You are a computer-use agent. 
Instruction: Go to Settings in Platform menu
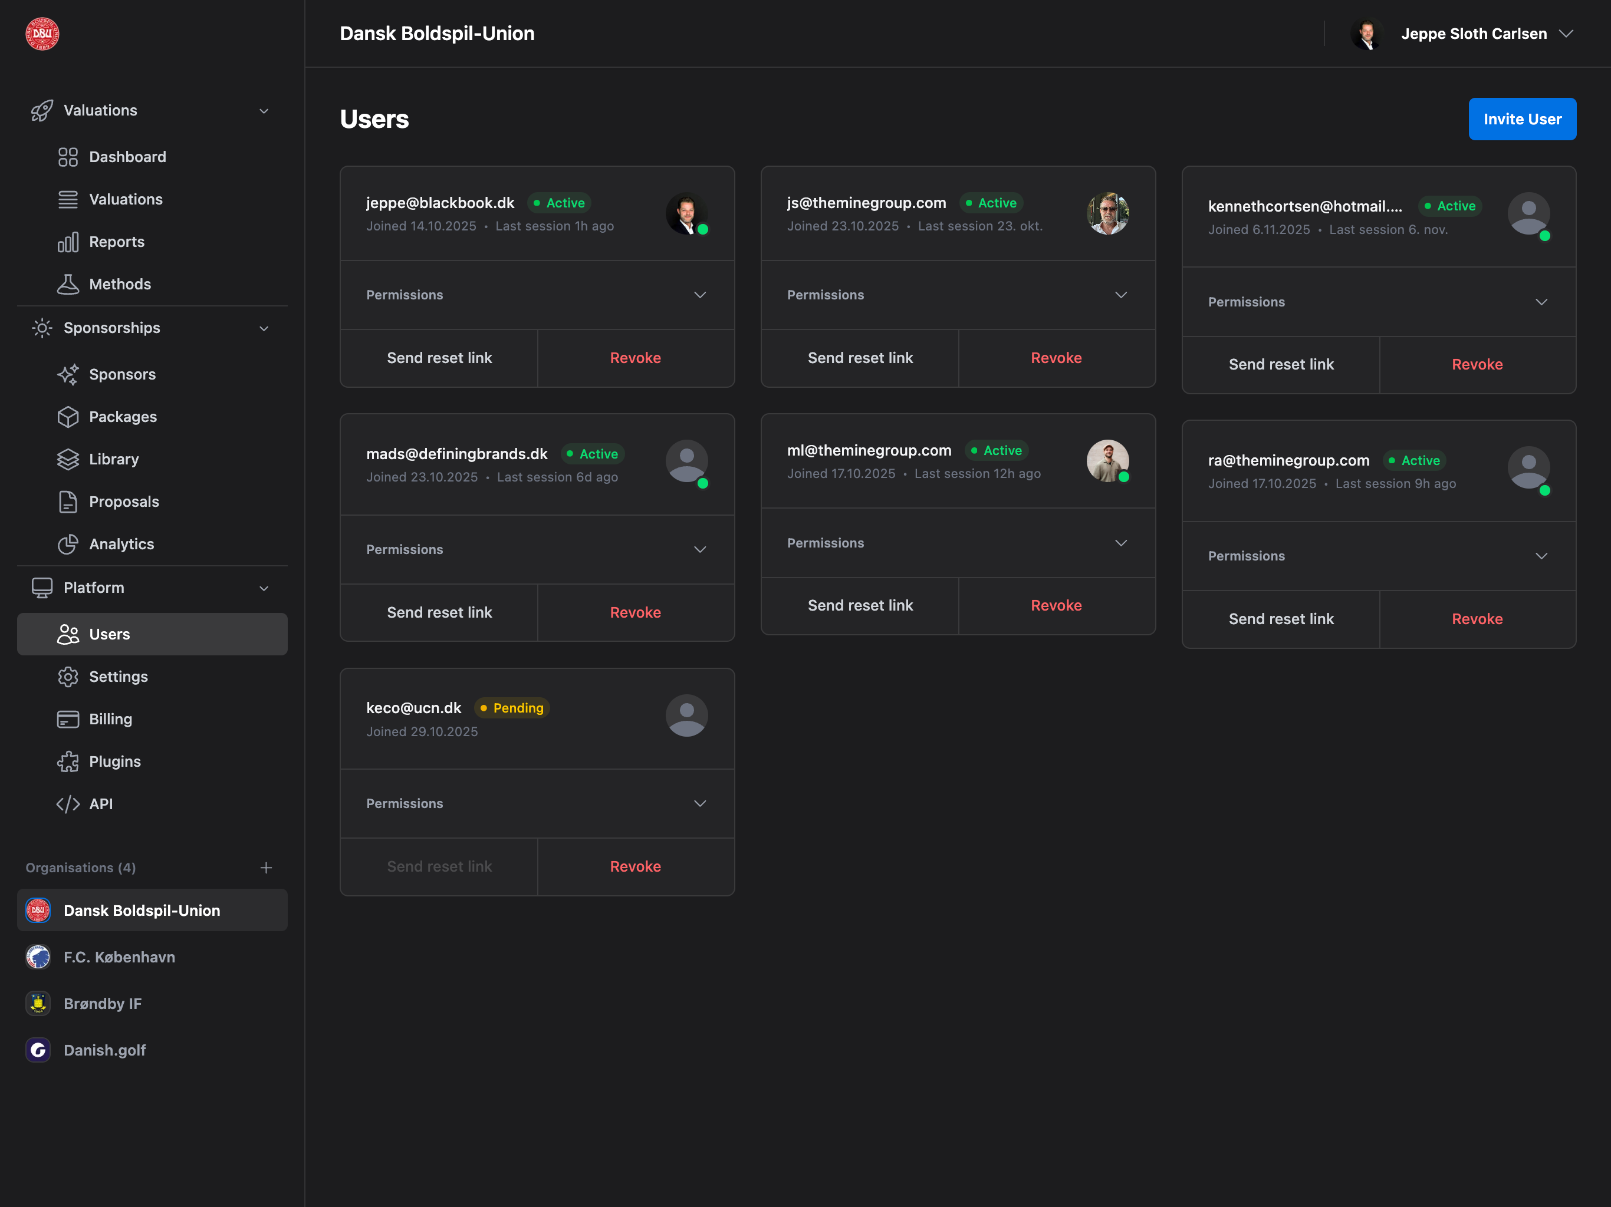coord(118,677)
